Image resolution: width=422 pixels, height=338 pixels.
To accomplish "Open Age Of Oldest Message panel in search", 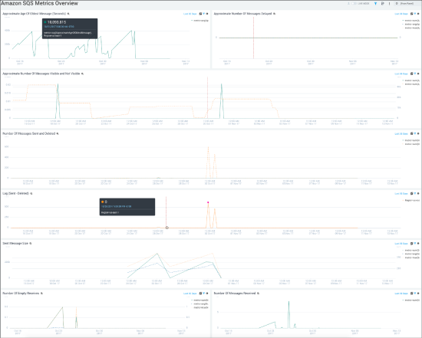I will tap(200, 14).
